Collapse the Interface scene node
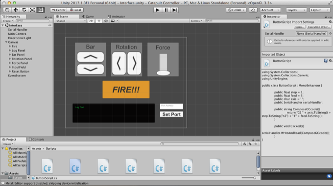This screenshot has width=333, height=186. [x=2, y=25]
